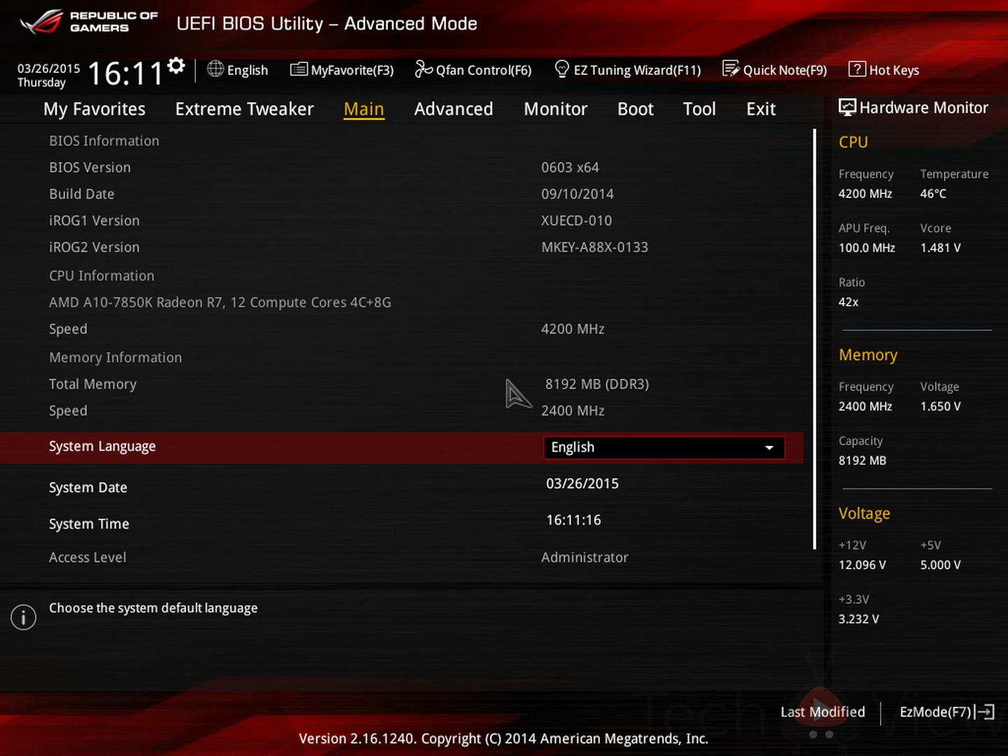The width and height of the screenshot is (1008, 756).
Task: Click the Administrator access level value
Action: click(584, 557)
